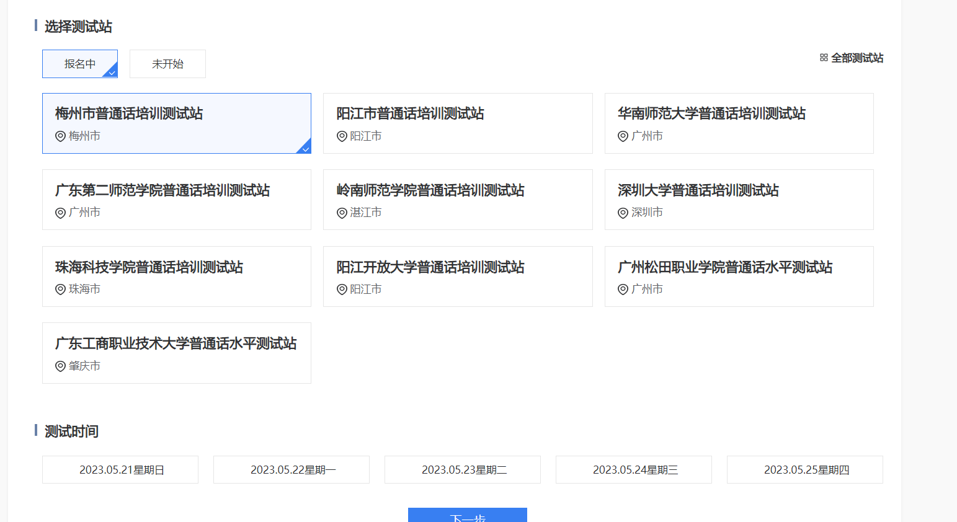Screen dimensions: 957x522
Task: Click the 肇庆市 location text
Action: tap(84, 366)
